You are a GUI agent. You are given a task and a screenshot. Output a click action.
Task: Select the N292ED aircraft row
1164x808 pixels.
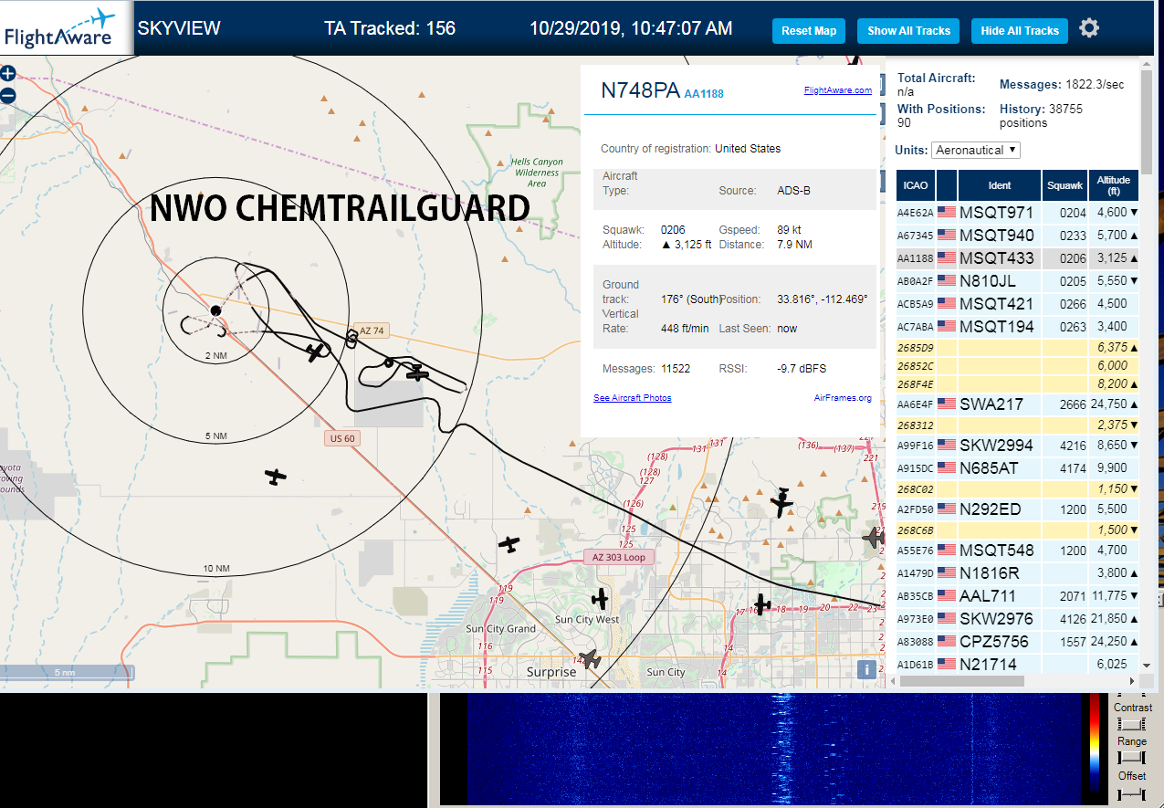pyautogui.click(x=1018, y=509)
